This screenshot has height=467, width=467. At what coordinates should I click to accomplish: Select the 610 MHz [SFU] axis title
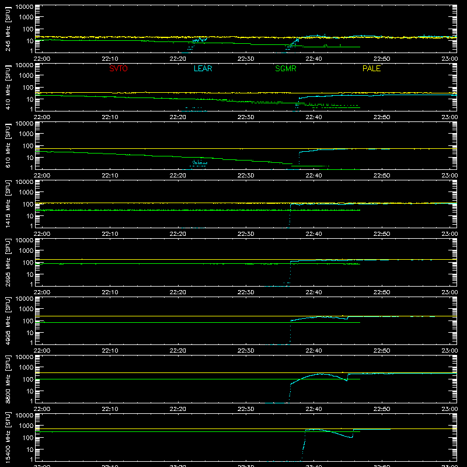(8, 145)
